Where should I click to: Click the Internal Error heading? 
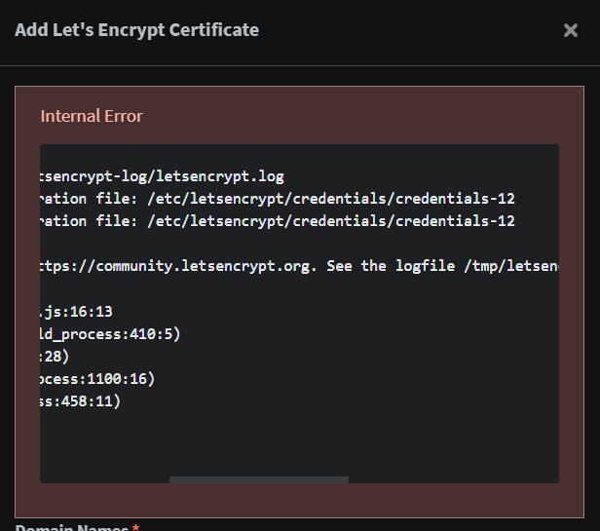point(92,116)
